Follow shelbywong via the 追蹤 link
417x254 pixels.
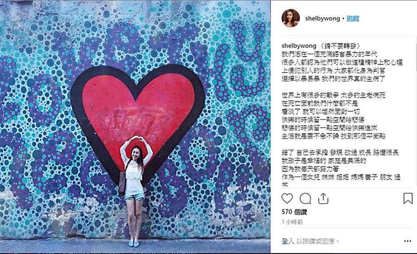pos(353,19)
